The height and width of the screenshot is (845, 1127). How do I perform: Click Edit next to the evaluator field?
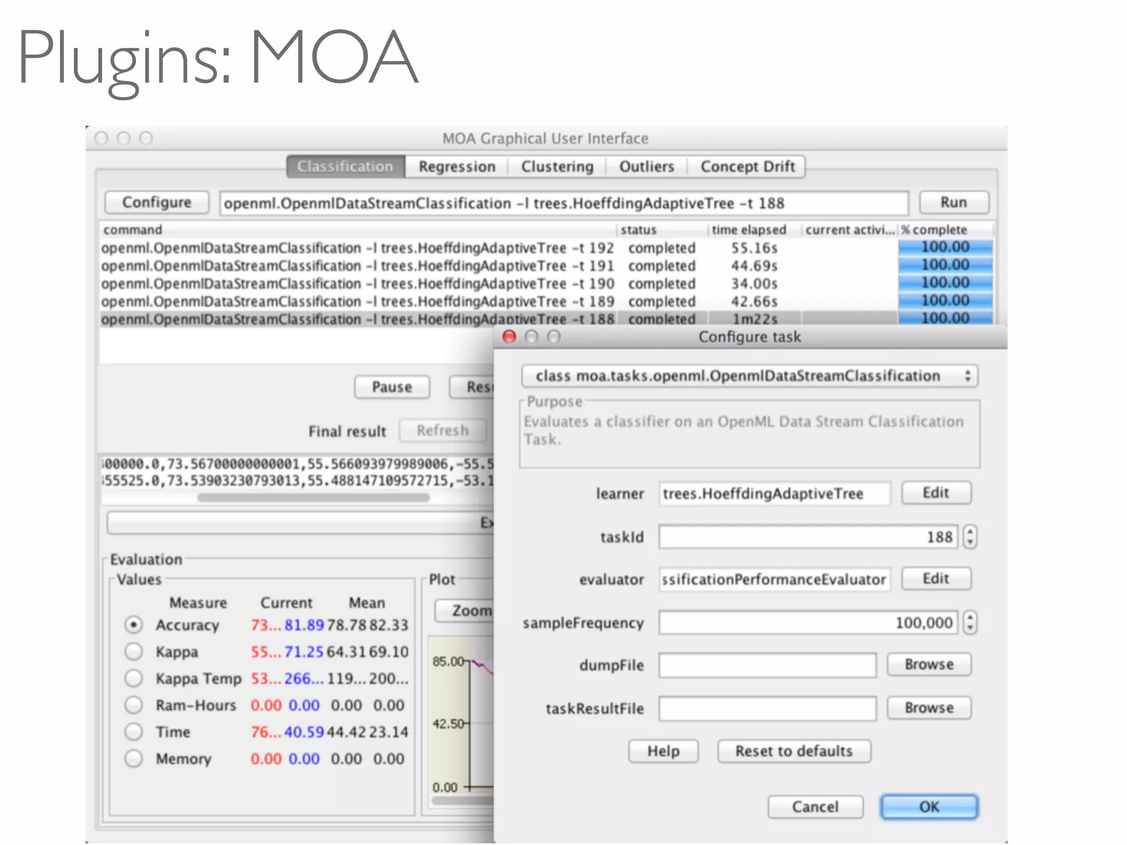pyautogui.click(x=936, y=579)
